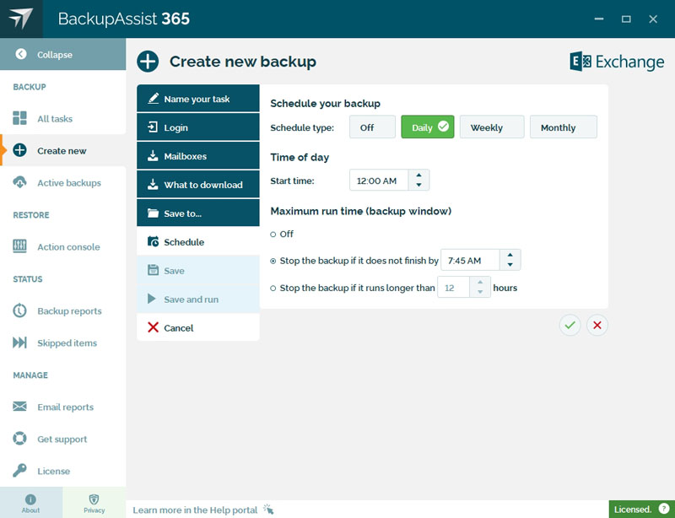675x518 pixels.
Task: Click the Schedule calendar-clock icon
Action: pos(153,241)
